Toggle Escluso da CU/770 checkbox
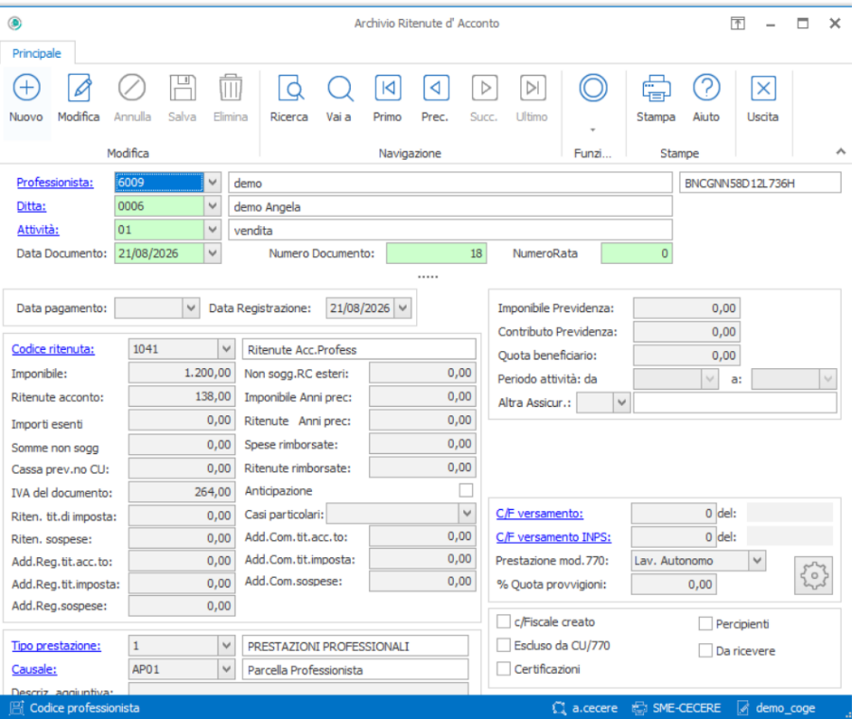The height and width of the screenshot is (719, 852). point(504,645)
